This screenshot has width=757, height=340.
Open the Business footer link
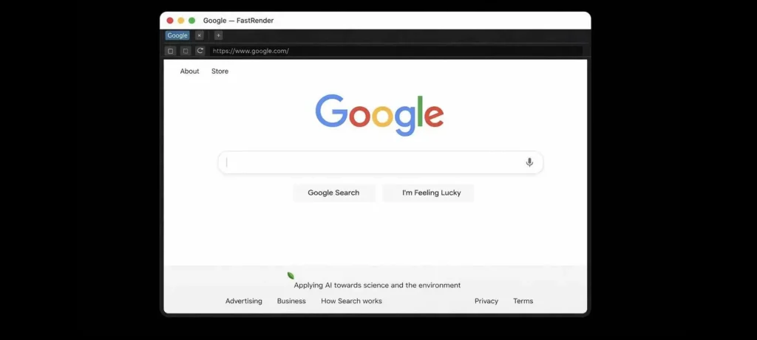pos(291,301)
